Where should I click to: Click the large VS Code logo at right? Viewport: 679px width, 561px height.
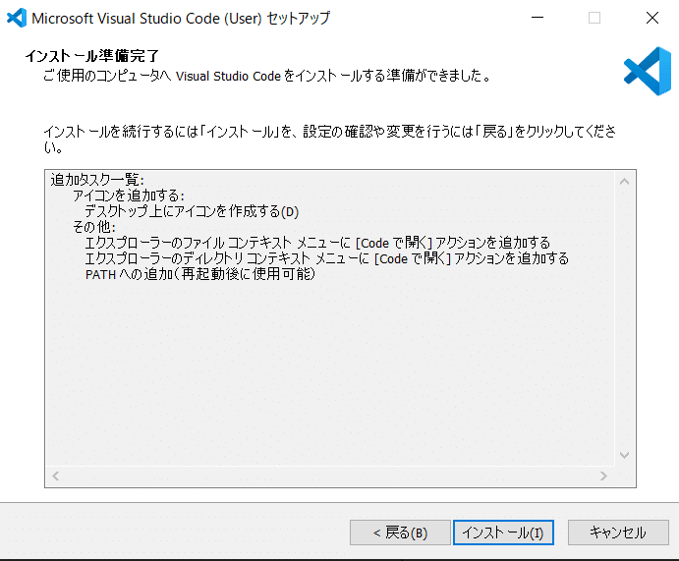click(648, 72)
